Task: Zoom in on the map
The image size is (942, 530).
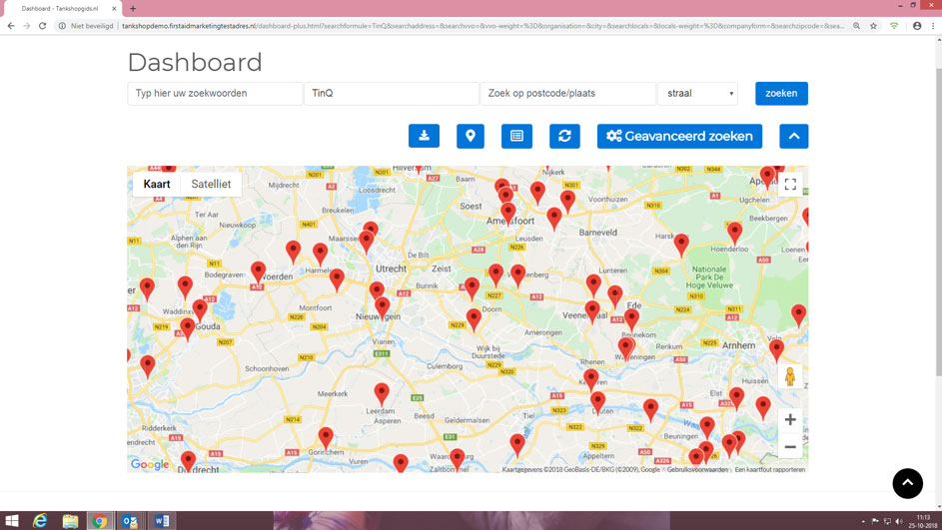Action: (x=790, y=420)
